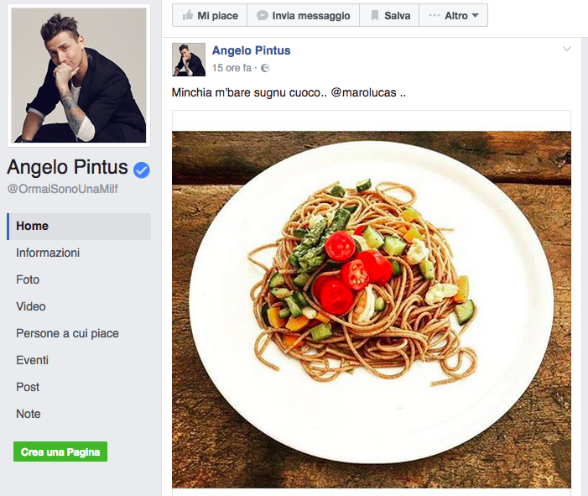
Task: Click the thumbs-up icon on Mi piace
Action: 188,15
